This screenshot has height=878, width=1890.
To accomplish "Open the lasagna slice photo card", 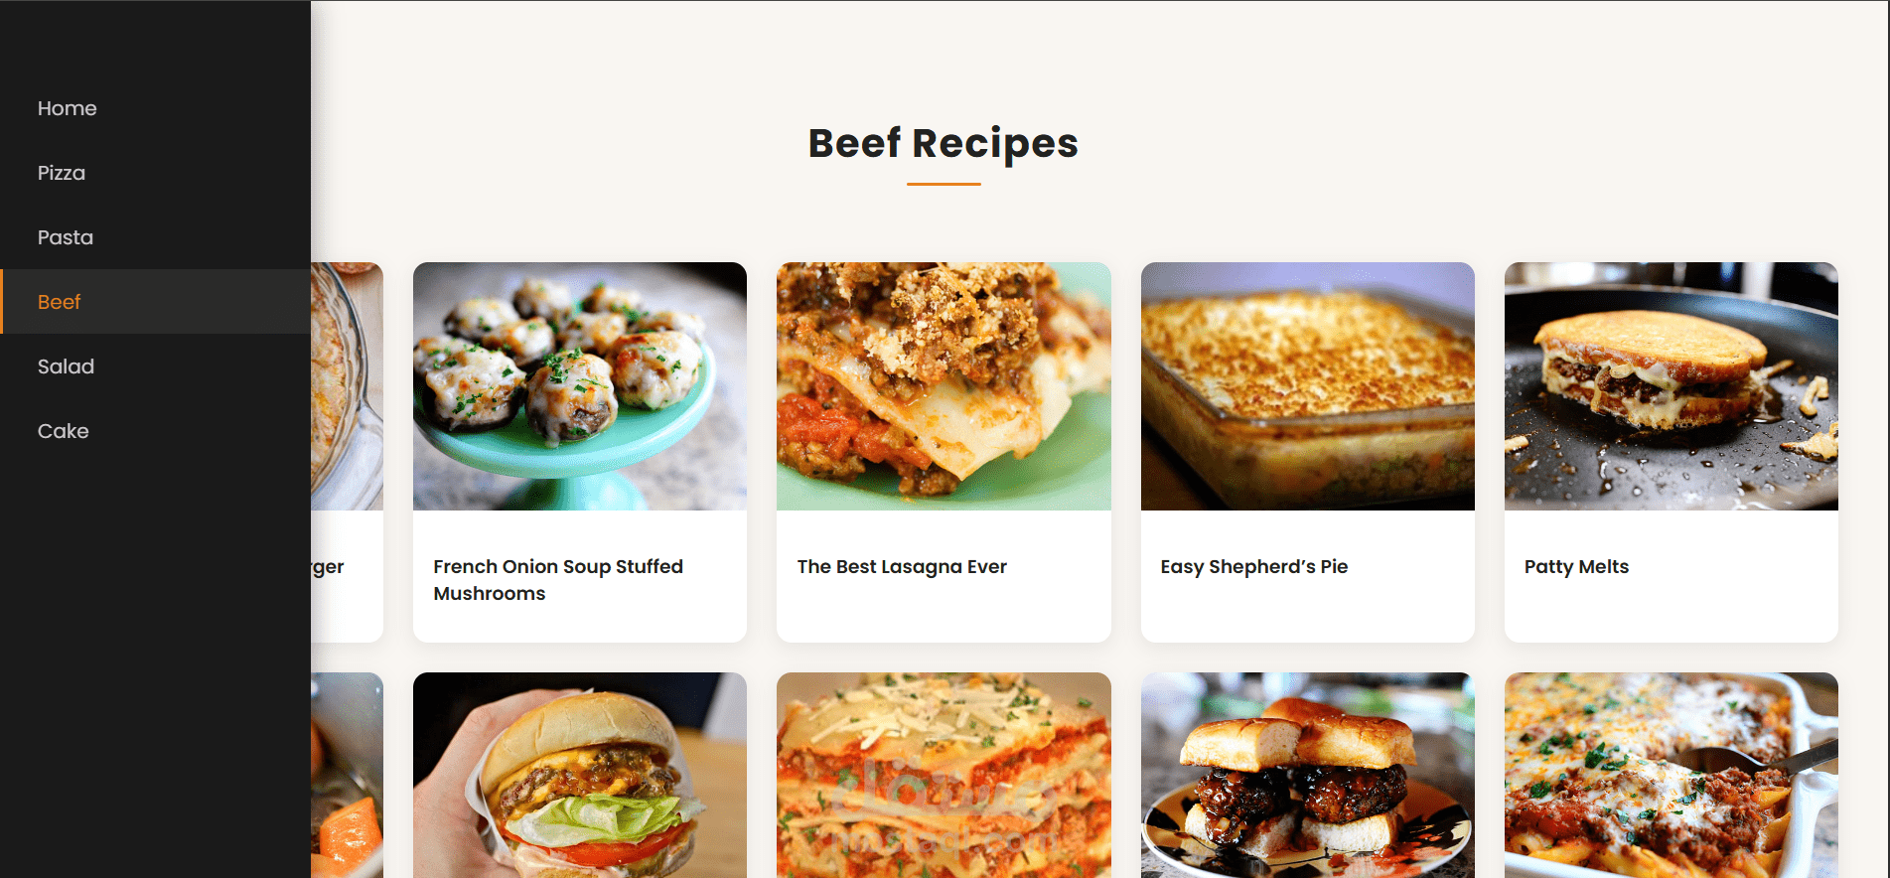I will pos(944,386).
